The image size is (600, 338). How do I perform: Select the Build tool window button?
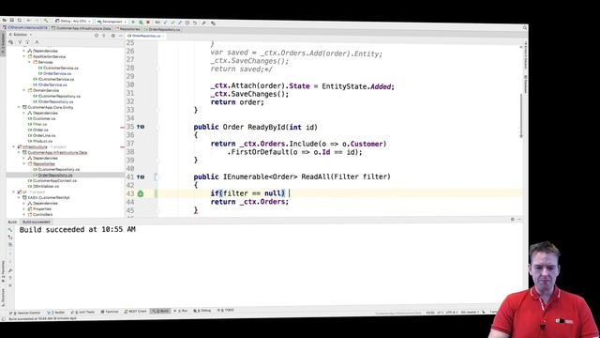point(160,311)
